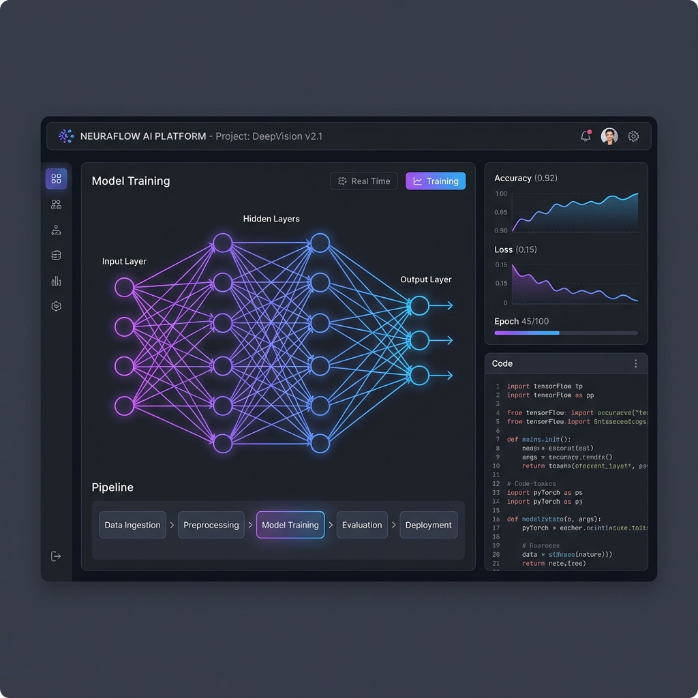The height and width of the screenshot is (698, 698).
Task: Open settings gear in the top bar
Action: tap(633, 136)
